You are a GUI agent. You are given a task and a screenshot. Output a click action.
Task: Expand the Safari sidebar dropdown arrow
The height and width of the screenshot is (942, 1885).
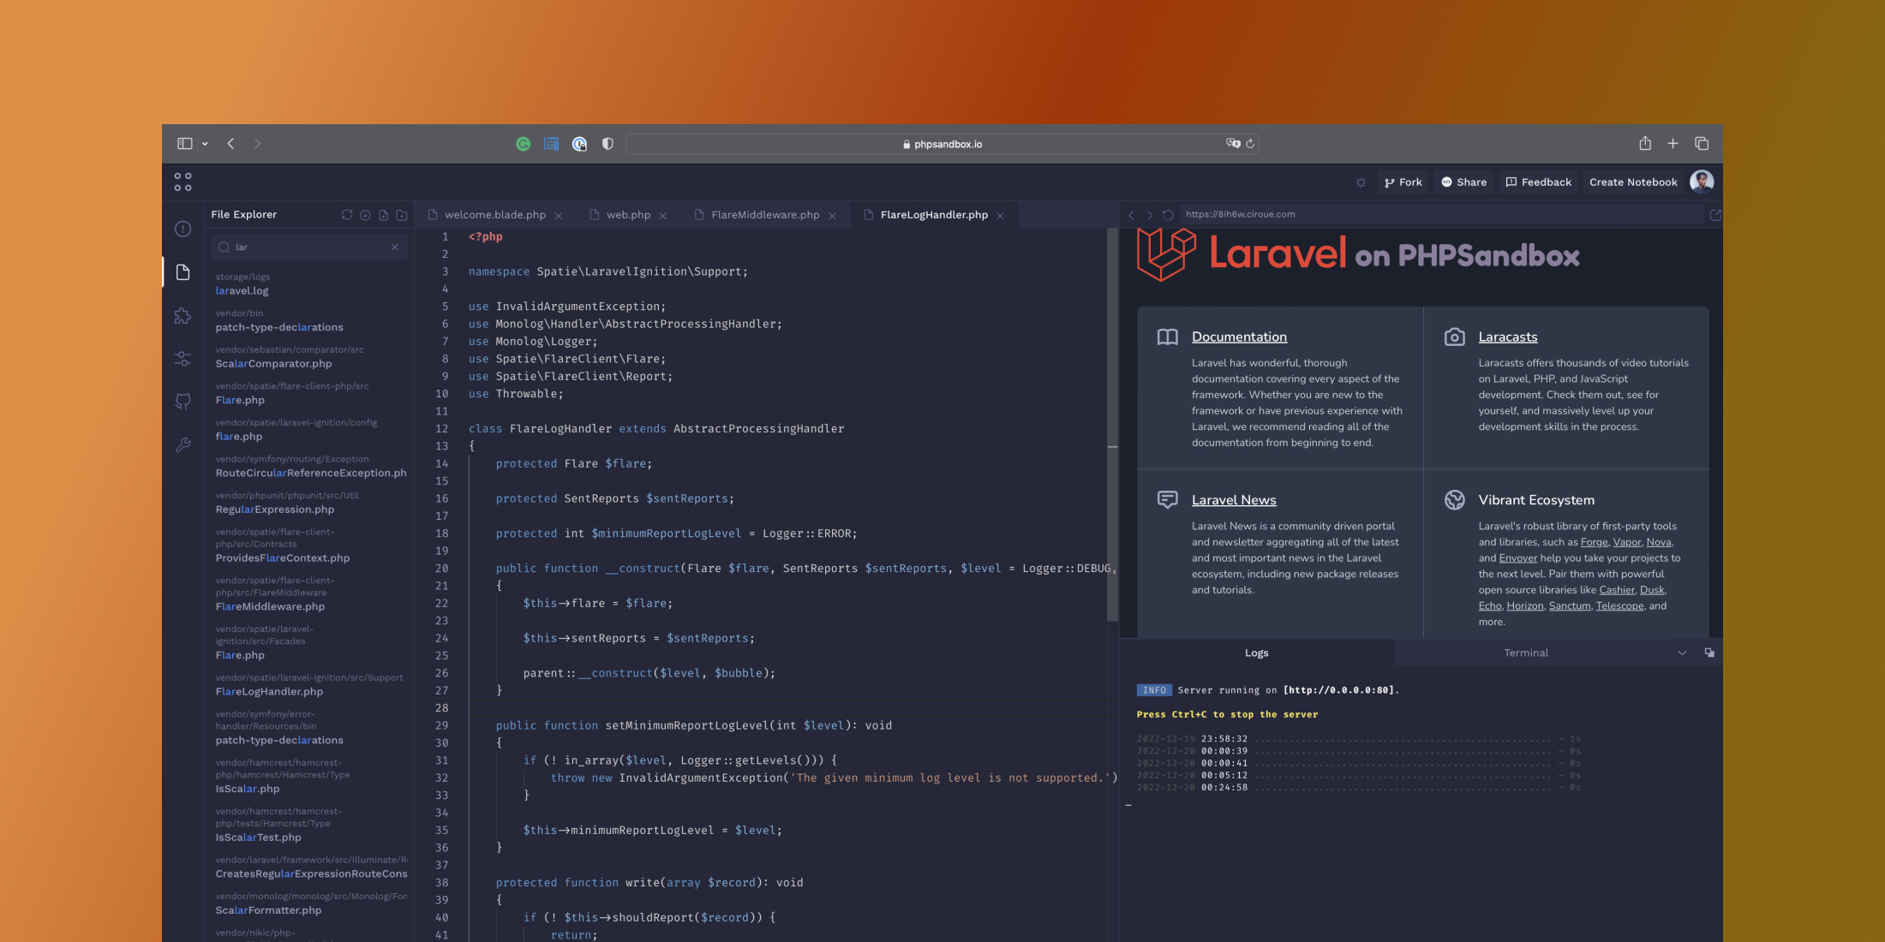205,144
